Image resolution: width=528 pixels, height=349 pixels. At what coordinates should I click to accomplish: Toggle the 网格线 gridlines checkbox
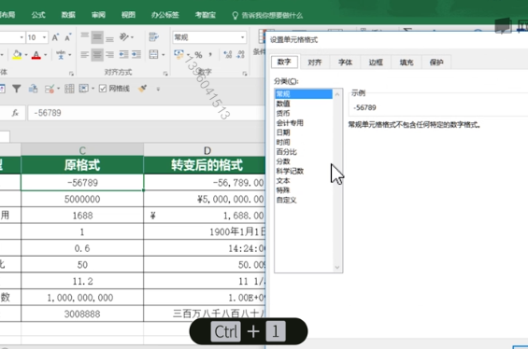point(103,89)
